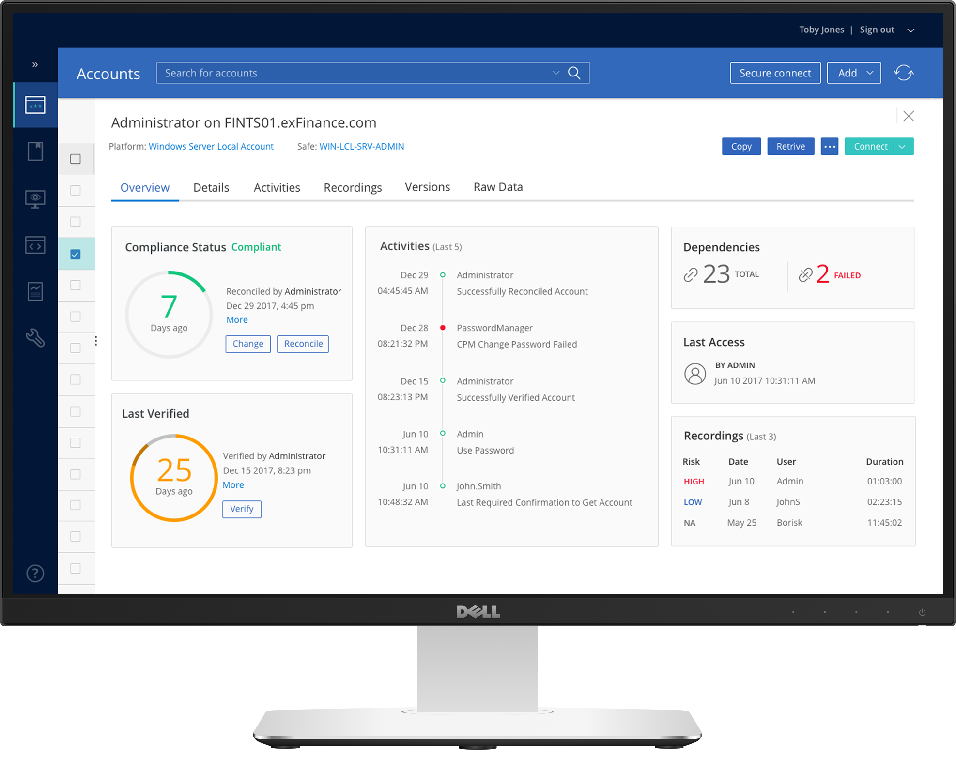Open the help question mark icon
The height and width of the screenshot is (771, 956).
pyautogui.click(x=35, y=574)
